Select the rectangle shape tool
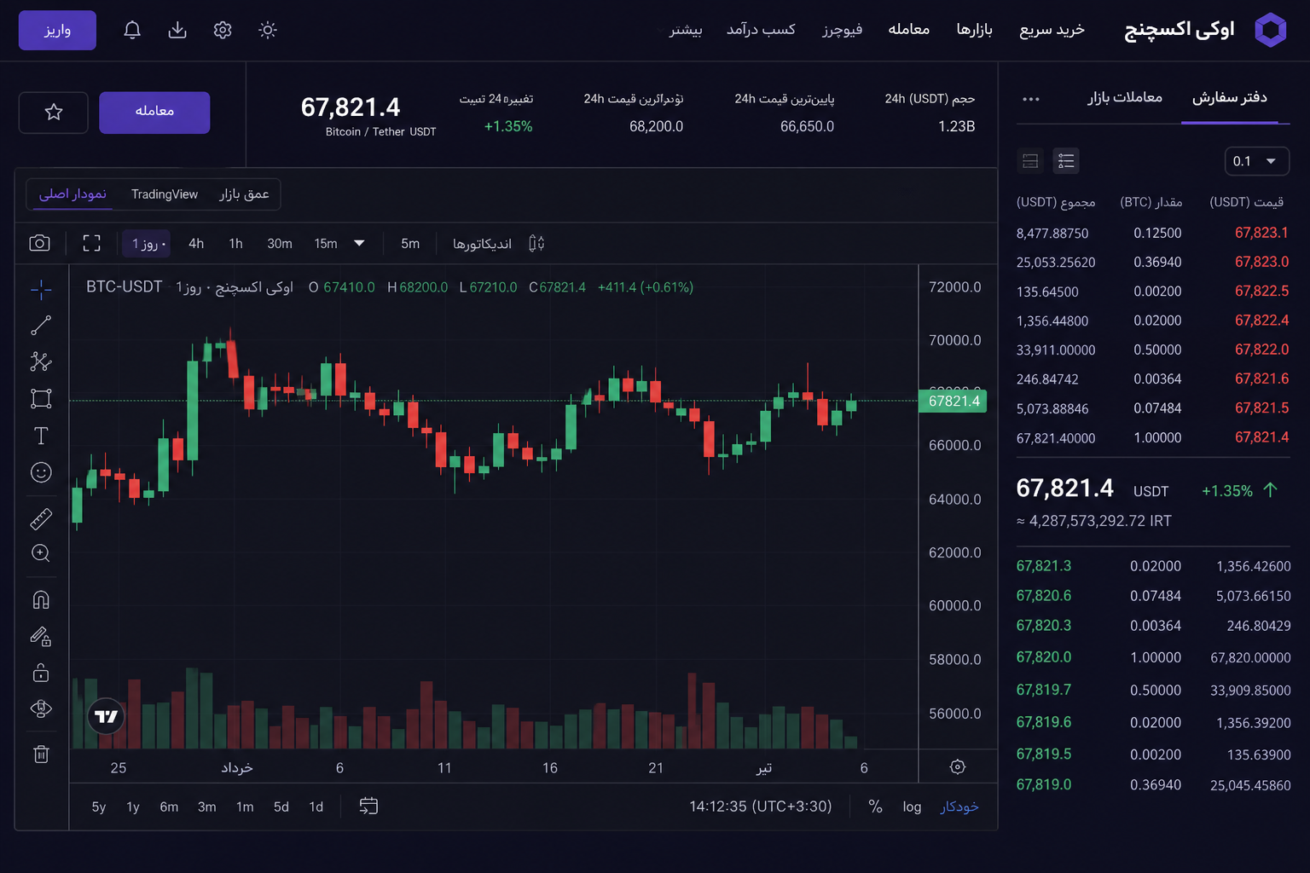 click(x=41, y=398)
